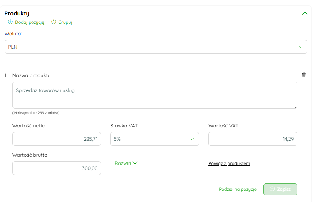
Task: Grab the textarea resize handle corner
Action: (x=295, y=106)
